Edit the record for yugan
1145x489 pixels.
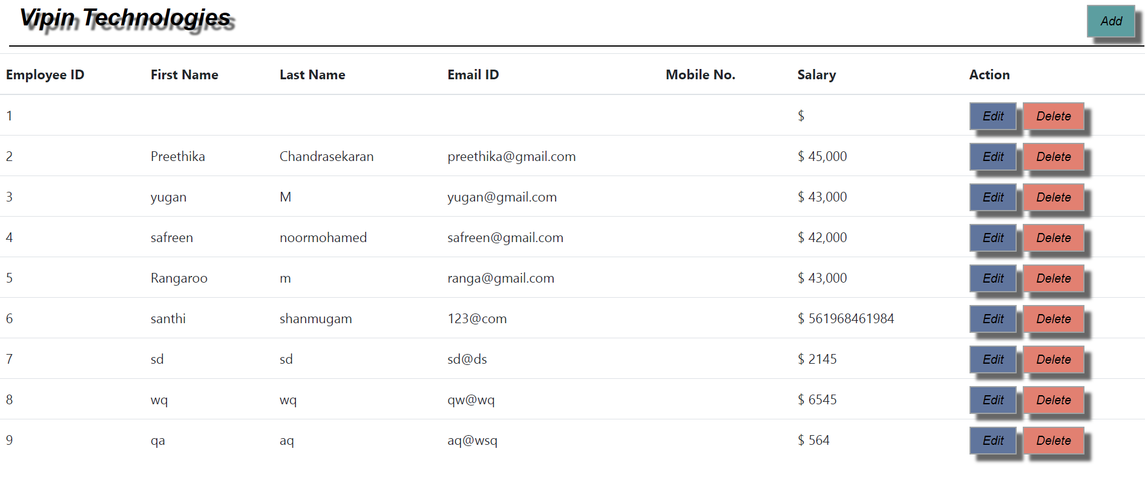point(992,197)
